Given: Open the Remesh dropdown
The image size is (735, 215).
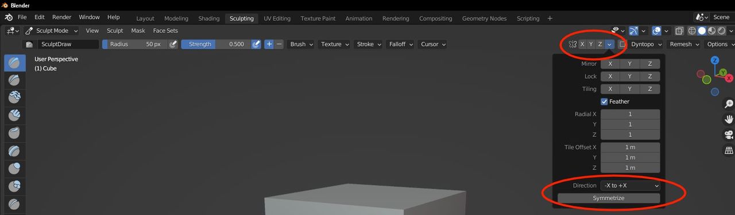Looking at the screenshot, I should click(684, 44).
